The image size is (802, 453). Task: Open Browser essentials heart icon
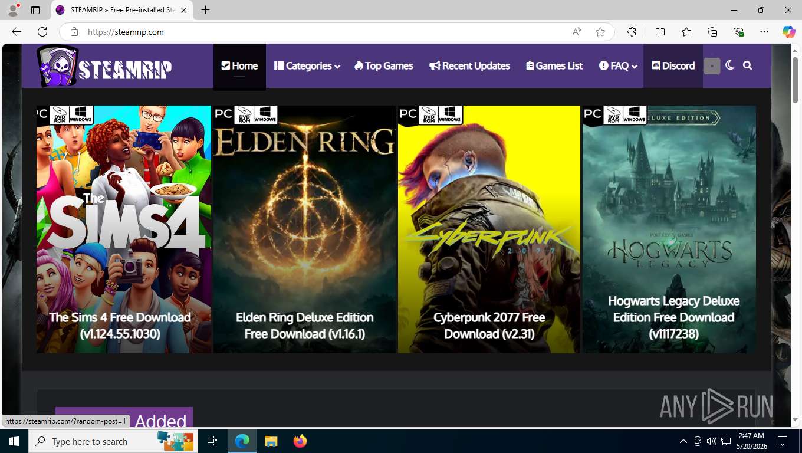(x=738, y=32)
